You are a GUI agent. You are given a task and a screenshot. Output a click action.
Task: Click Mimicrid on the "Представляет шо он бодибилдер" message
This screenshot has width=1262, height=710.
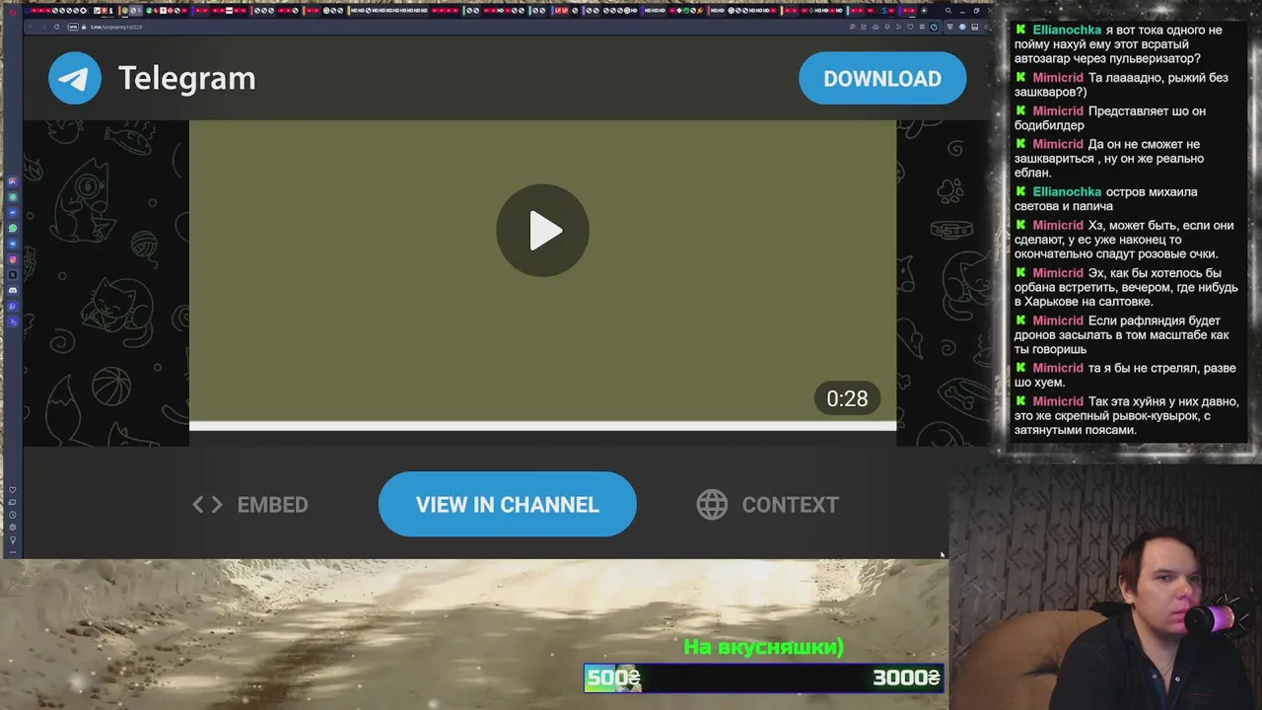(1058, 111)
